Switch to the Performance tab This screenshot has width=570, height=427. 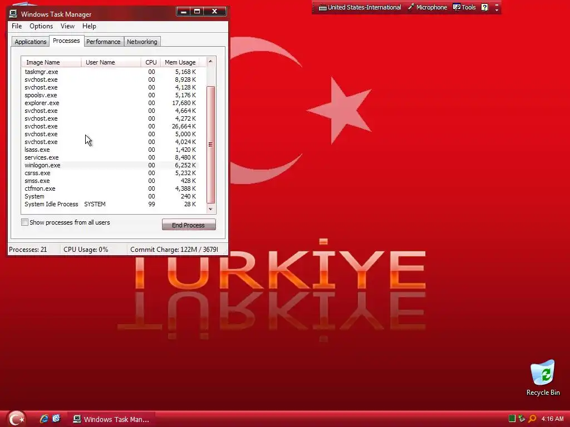103,42
